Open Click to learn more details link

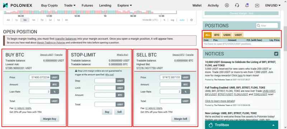click(220, 101)
